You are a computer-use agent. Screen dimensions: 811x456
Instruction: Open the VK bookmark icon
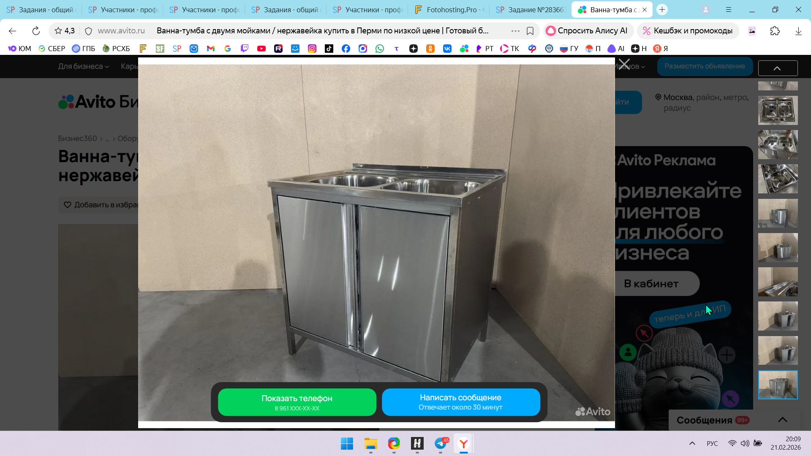tap(447, 49)
